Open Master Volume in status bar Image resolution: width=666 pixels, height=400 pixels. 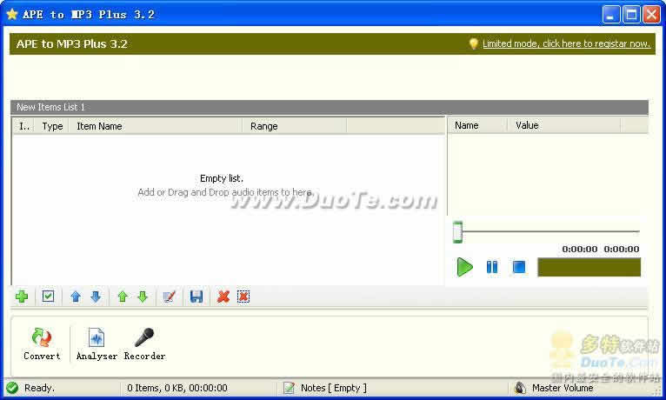(x=563, y=388)
